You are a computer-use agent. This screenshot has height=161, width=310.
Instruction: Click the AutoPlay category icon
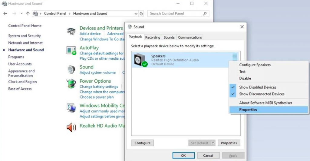[71, 51]
